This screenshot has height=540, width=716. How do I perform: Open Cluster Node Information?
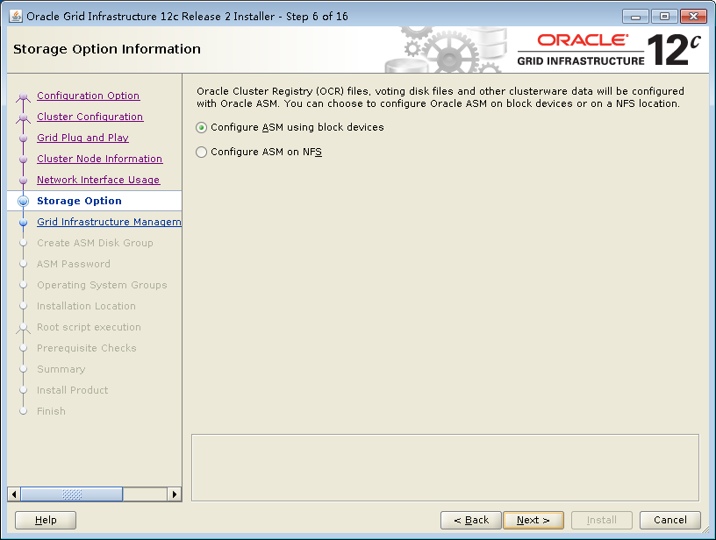point(99,159)
